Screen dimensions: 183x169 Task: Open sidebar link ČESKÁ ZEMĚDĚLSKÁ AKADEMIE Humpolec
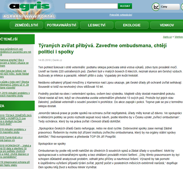(x=16, y=120)
